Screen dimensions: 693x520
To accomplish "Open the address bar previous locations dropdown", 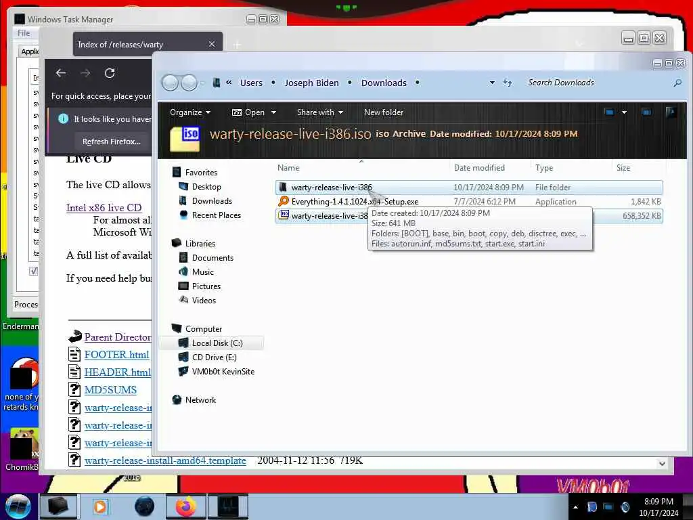I will click(x=492, y=83).
